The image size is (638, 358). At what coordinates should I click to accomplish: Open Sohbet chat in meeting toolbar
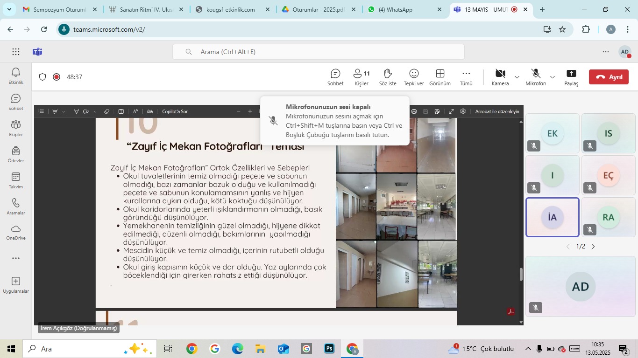click(335, 77)
